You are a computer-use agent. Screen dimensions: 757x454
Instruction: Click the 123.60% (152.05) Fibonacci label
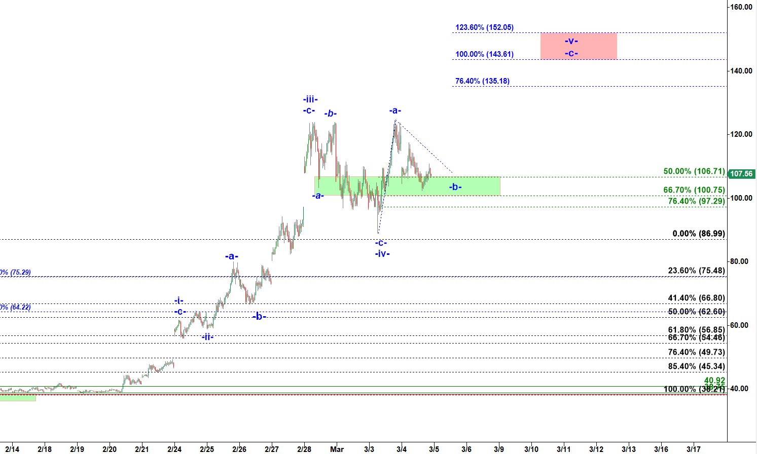tap(484, 27)
